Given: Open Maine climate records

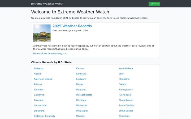Looking at the screenshot, I should tap(79, 84).
